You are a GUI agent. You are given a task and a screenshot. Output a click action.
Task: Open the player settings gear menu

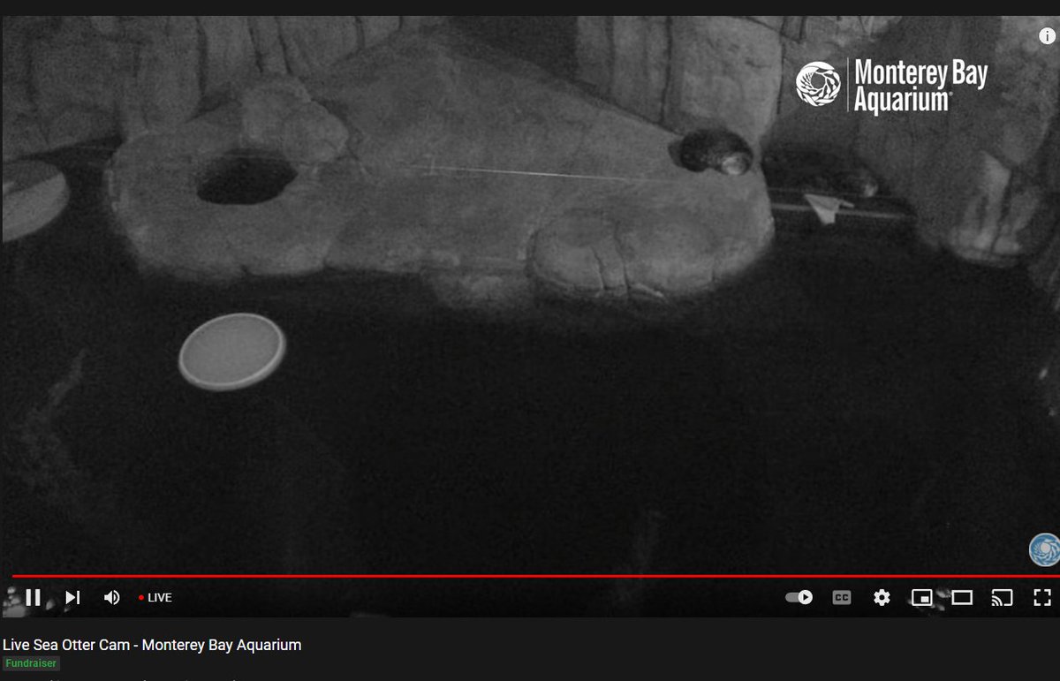882,598
